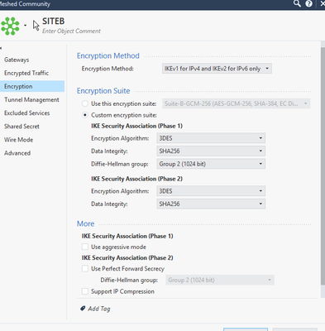Open the help question mark icon
The image size is (325, 331).
tap(309, 3)
